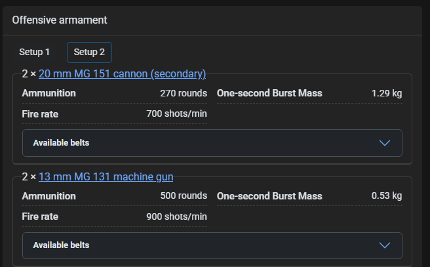Click the Offensive armament section header
The width and height of the screenshot is (430, 267).
tap(60, 20)
